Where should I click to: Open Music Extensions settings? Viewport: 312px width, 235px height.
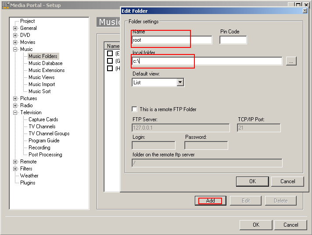pos(47,70)
